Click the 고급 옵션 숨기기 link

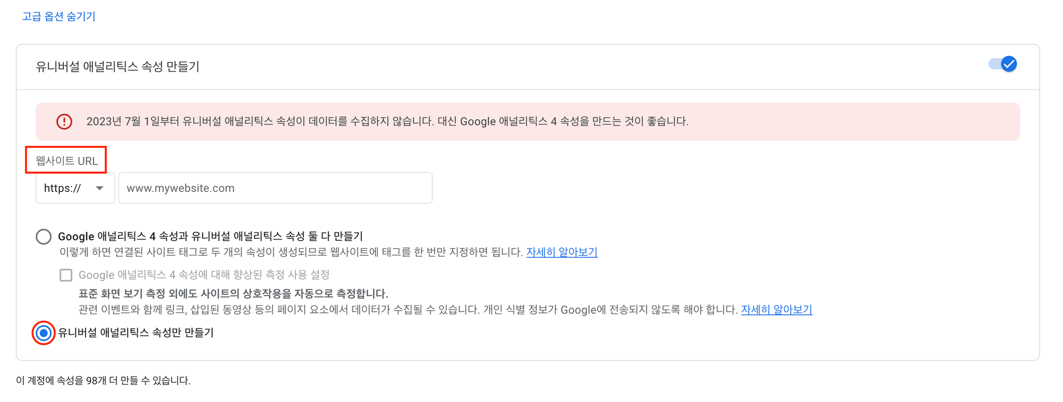coord(59,17)
